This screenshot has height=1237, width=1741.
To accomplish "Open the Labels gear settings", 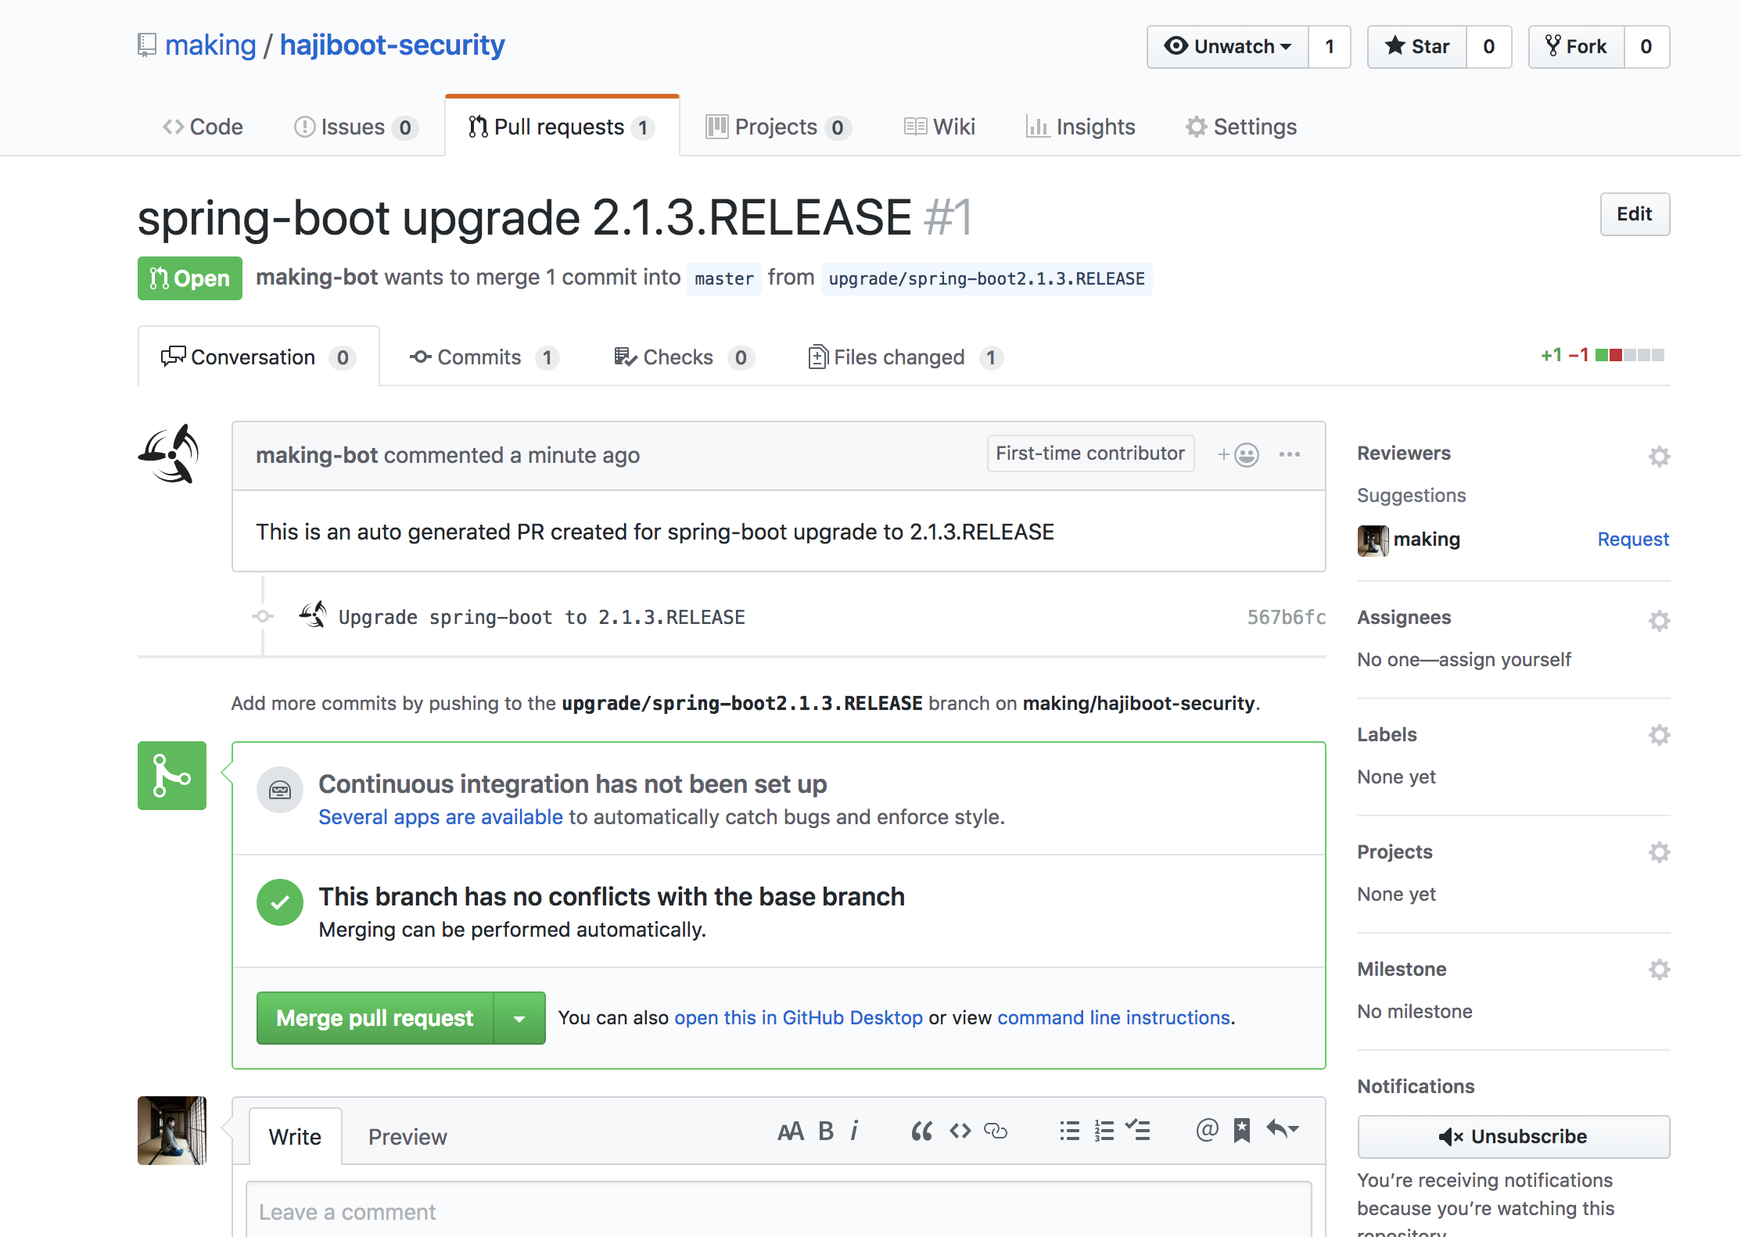I will point(1659,735).
